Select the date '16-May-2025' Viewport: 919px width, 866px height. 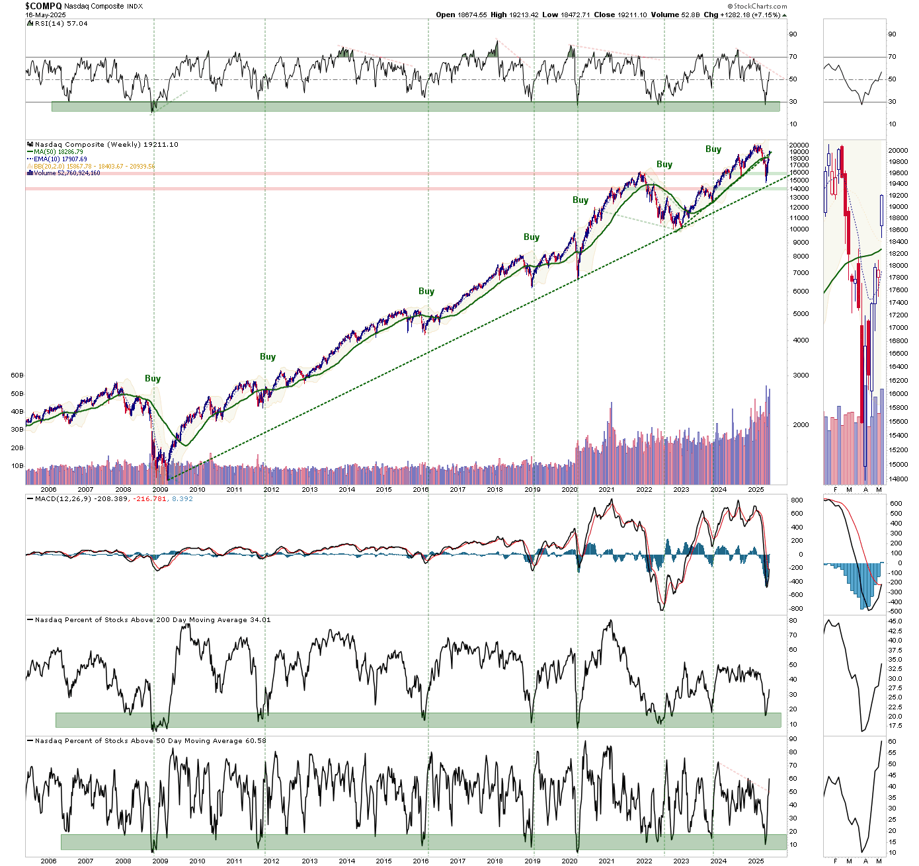[45, 15]
